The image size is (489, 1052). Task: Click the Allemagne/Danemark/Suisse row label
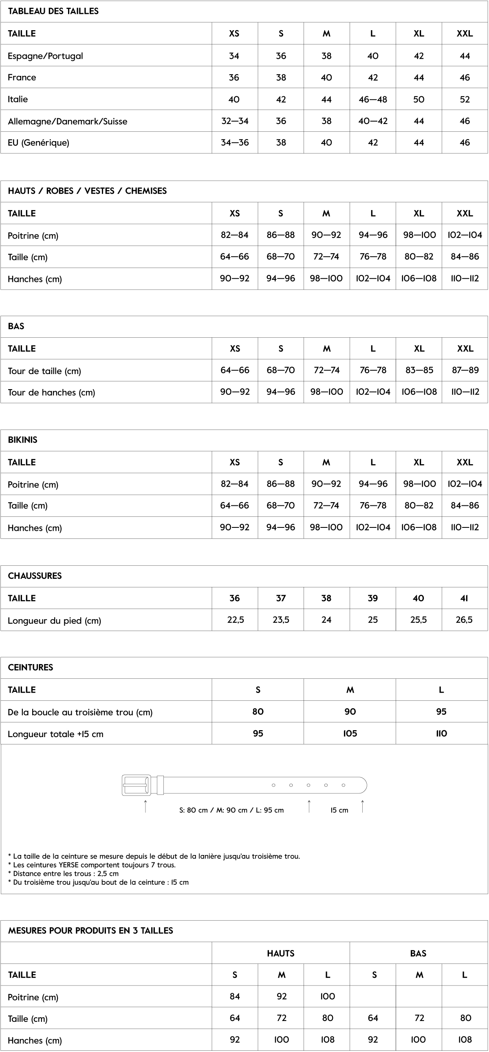[x=68, y=121]
